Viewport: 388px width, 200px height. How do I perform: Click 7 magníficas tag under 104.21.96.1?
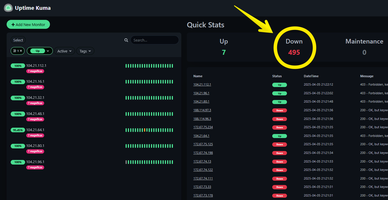pos(35,167)
